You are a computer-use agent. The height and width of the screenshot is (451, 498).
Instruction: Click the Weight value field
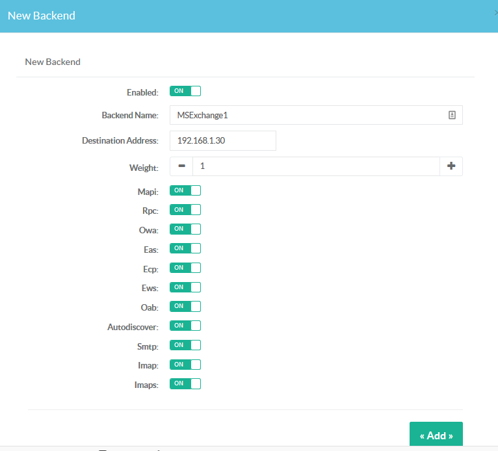click(x=316, y=166)
